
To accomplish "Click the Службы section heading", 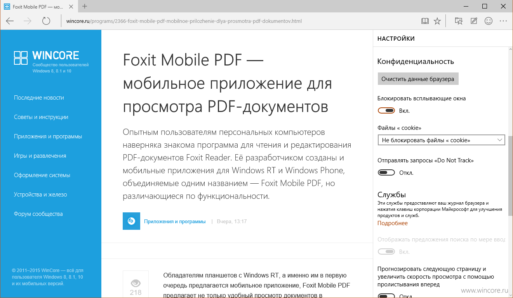I will click(391, 194).
